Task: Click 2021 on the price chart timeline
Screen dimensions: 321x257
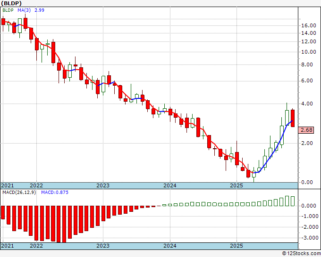Action: point(8,185)
